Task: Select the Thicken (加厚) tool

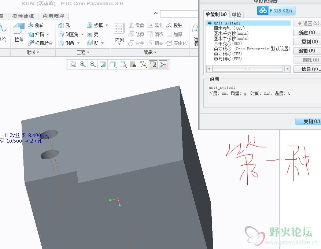Action: click(x=174, y=34)
